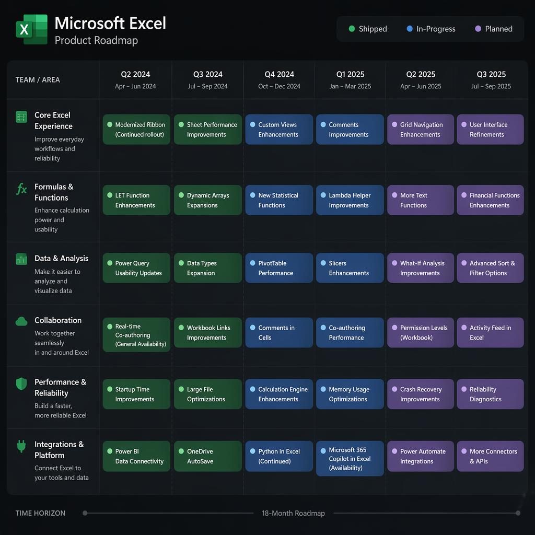Open the Dynamic Arrays Expansions card
Screen dimensions: 535x535
(208, 200)
